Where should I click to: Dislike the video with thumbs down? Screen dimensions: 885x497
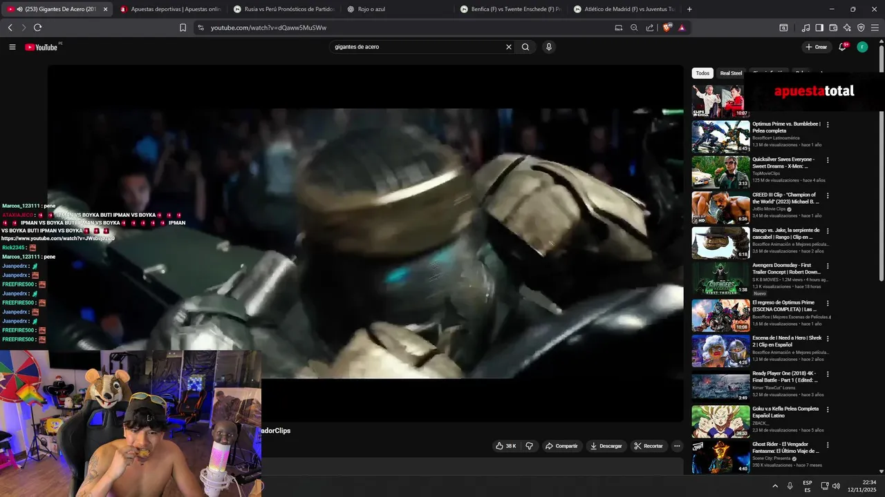[x=530, y=446]
